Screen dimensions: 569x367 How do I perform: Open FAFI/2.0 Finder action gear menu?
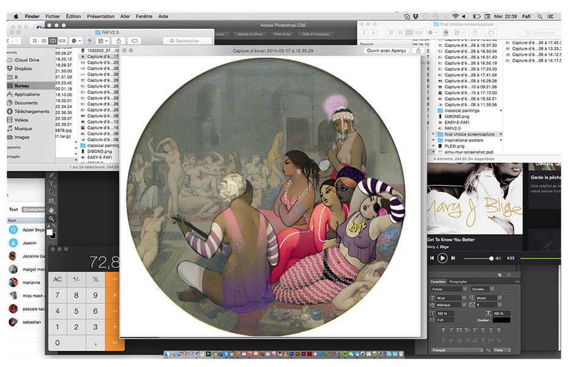click(x=76, y=41)
